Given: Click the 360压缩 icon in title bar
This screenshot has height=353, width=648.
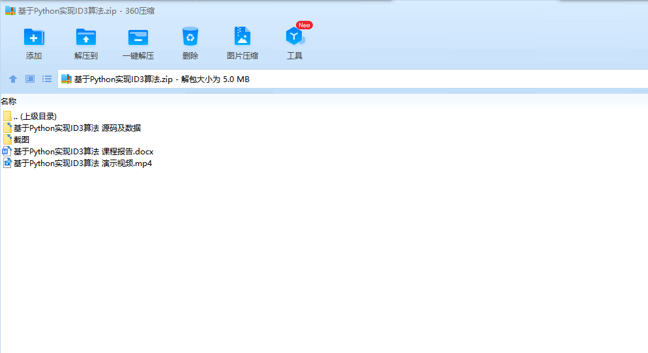Looking at the screenshot, I should (10, 10).
